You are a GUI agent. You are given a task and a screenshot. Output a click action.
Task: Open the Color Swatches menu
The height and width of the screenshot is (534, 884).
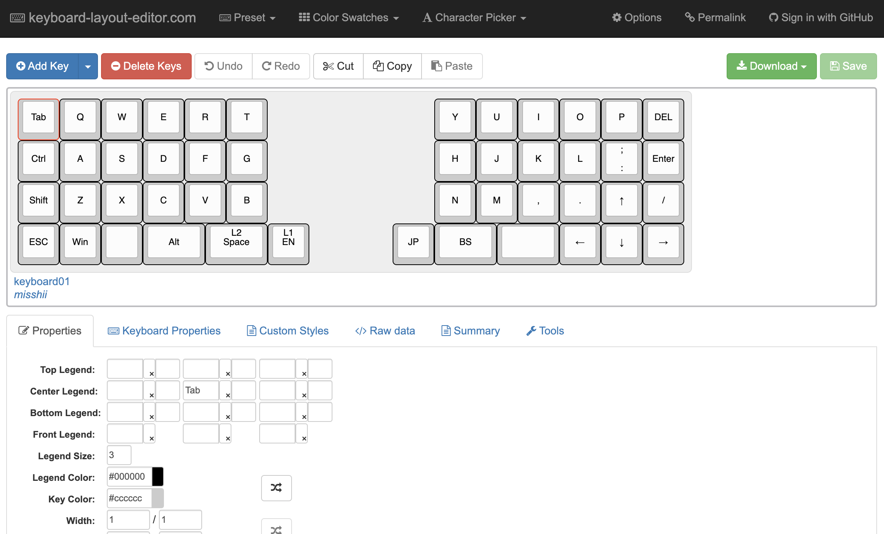pos(349,18)
